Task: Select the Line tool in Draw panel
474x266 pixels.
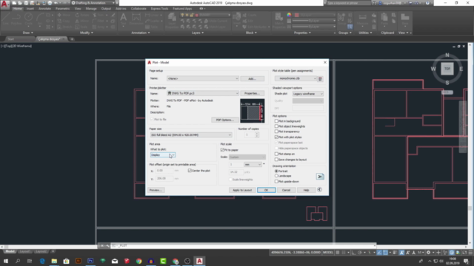Action: point(5,18)
